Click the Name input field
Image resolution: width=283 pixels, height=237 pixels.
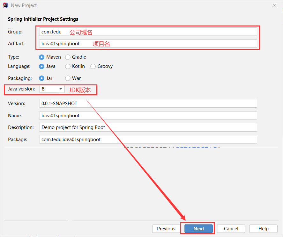[148, 115]
